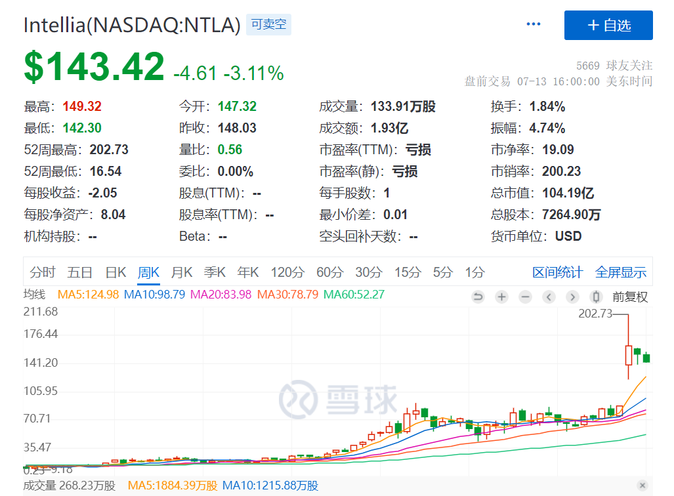674x496 pixels.
Task: Click the 52周最高 value 202.73
Action: click(x=109, y=150)
